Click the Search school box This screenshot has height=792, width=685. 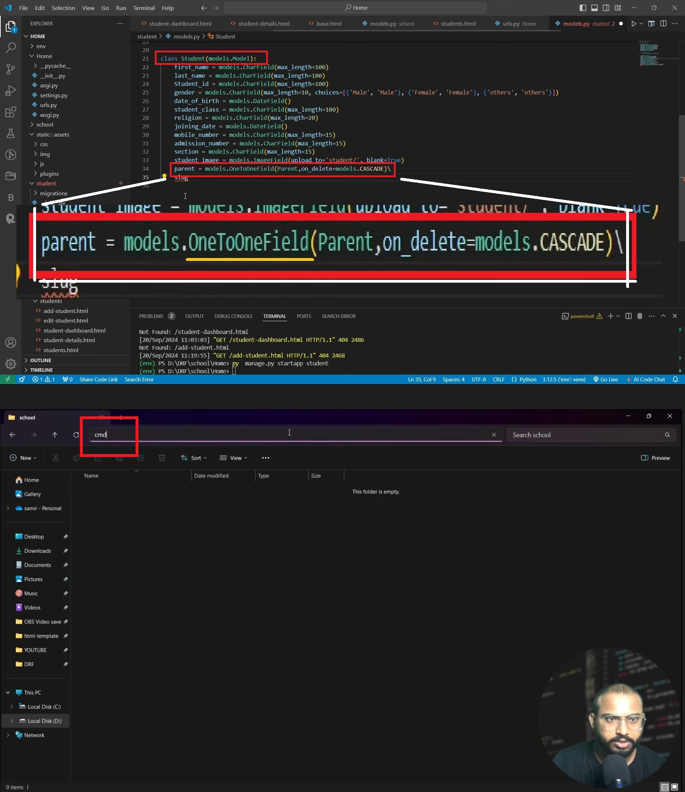click(x=591, y=435)
